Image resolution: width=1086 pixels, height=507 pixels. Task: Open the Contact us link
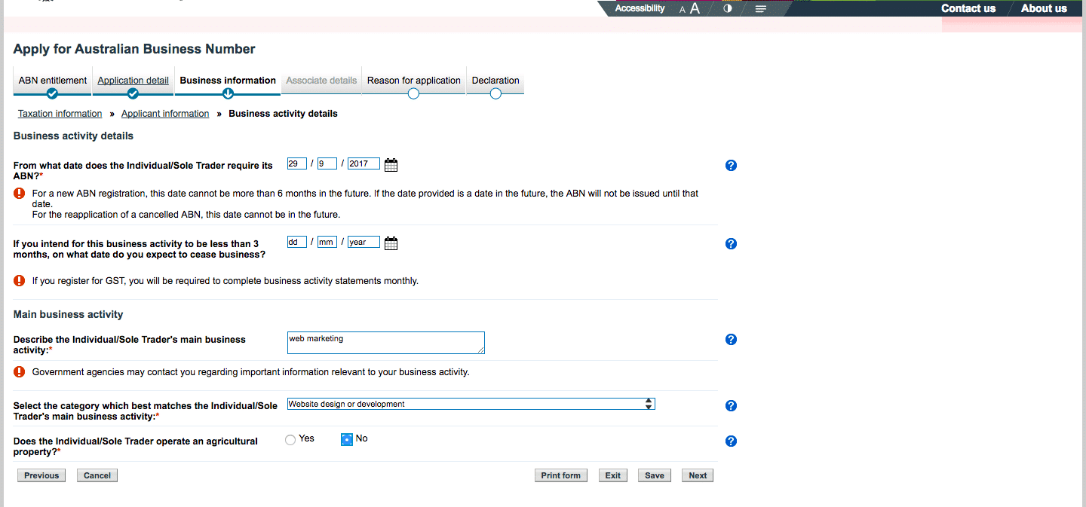click(x=968, y=8)
